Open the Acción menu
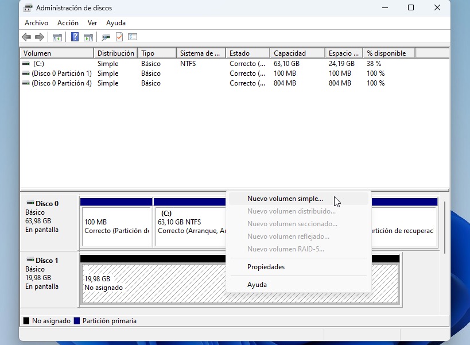 [x=68, y=23]
